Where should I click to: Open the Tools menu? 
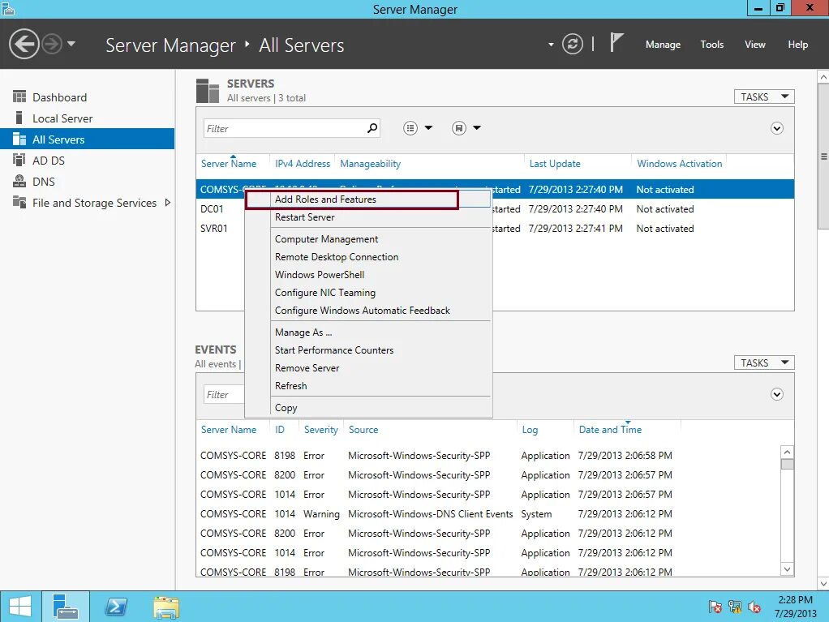[x=711, y=45]
